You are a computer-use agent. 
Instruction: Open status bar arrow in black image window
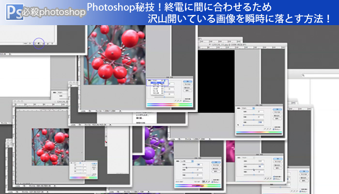[210, 139]
